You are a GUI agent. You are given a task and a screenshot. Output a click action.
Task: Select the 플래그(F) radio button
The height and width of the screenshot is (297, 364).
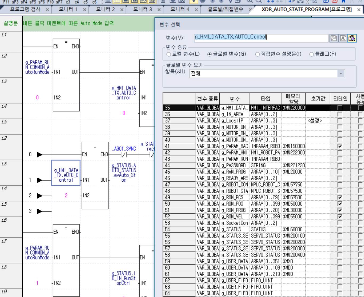(x=311, y=54)
